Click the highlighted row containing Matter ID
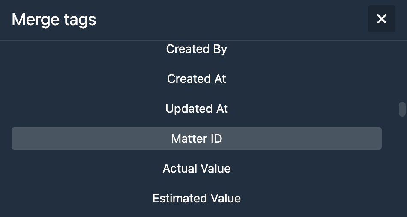 coord(197,138)
